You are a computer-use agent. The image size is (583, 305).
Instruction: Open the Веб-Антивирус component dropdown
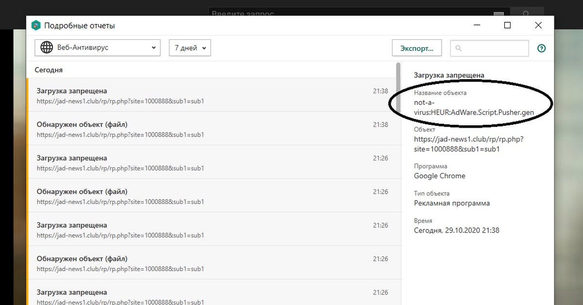click(x=97, y=48)
